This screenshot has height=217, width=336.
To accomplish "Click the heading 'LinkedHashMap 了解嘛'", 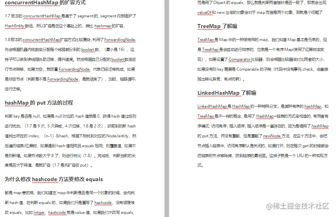I will [227, 93].
